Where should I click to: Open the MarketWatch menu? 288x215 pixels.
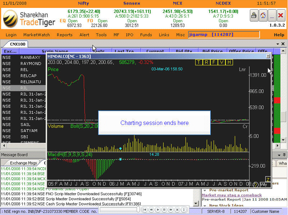pyautogui.click(x=37, y=35)
